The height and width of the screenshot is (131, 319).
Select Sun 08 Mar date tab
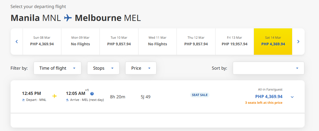click(x=42, y=42)
